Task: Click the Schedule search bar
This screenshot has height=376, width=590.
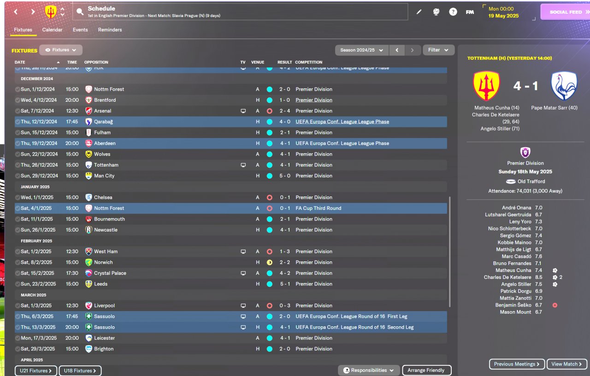Action: click(240, 12)
